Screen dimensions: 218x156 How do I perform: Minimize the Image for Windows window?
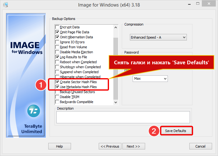189,4
